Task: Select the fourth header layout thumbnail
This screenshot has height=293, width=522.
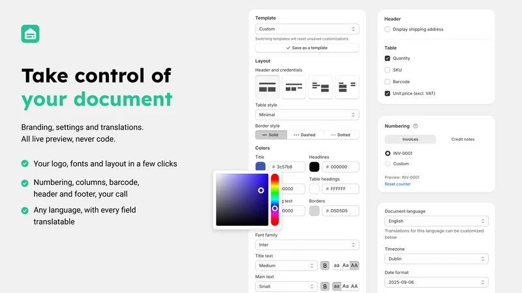Action: [347, 87]
